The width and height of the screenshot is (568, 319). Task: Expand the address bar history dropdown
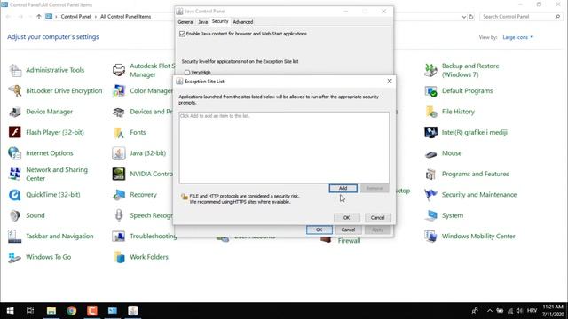click(464, 17)
